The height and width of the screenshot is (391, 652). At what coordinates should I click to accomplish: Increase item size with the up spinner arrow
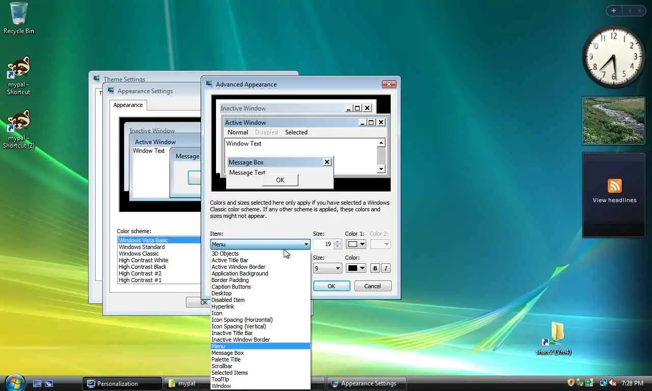[337, 242]
